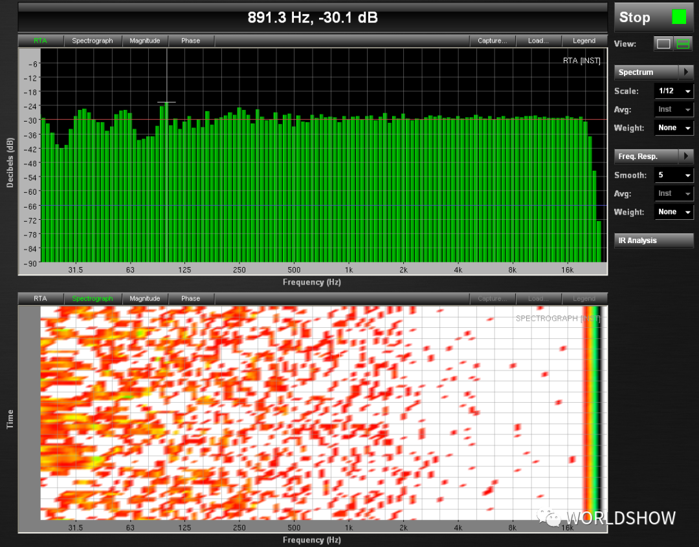This screenshot has width=699, height=547.
Task: Click the Spectrum arrow expander
Action: pos(686,72)
